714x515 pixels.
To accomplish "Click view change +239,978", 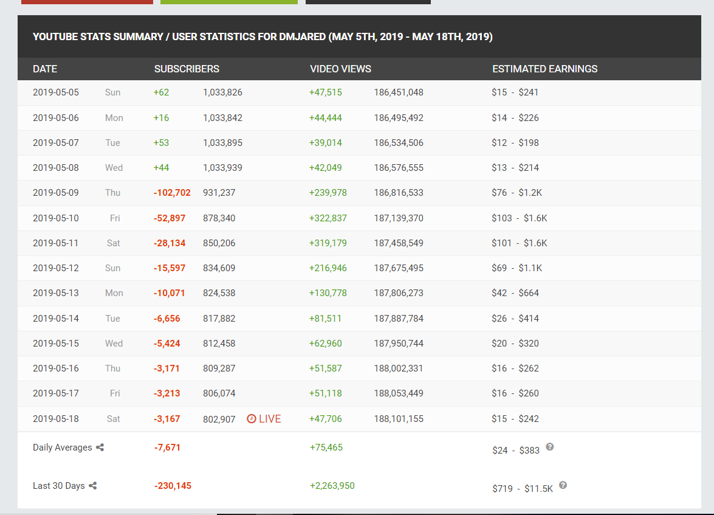I will (328, 193).
